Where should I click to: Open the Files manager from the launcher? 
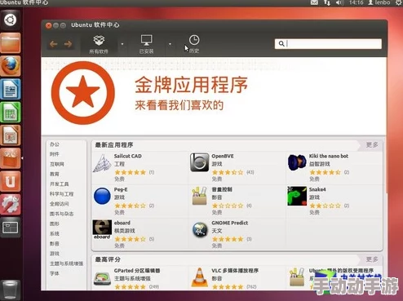coord(11,43)
